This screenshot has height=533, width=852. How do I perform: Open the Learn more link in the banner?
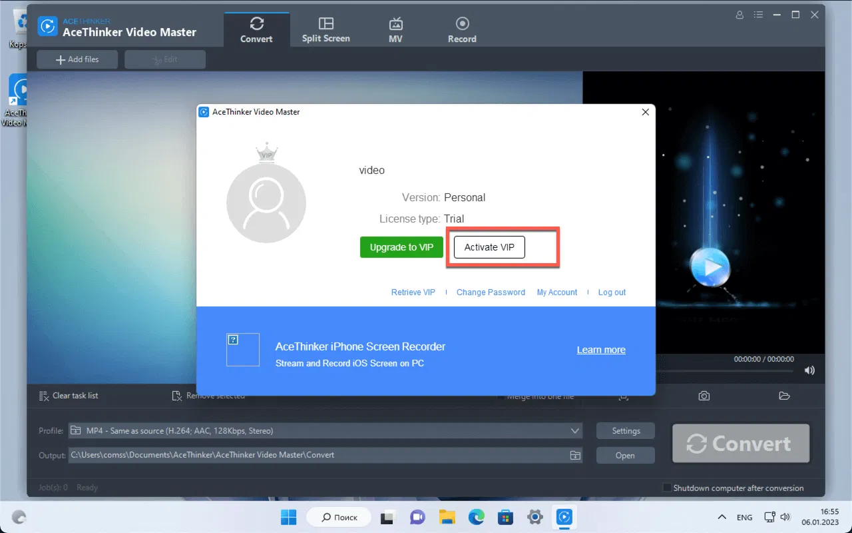click(x=601, y=350)
